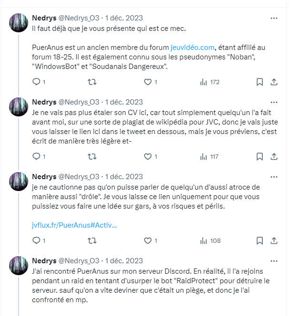The height and width of the screenshot is (316, 291).
Task: Share the first tweet via upload icon
Action: pyautogui.click(x=274, y=82)
